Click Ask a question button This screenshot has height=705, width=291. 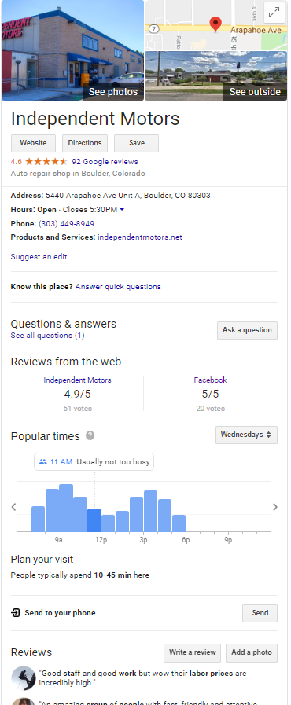[x=248, y=330]
